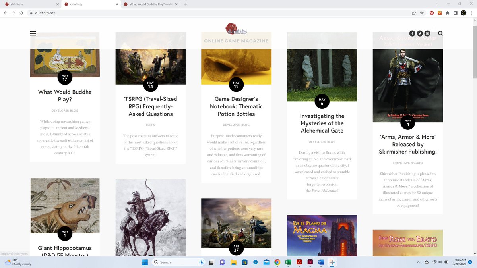The height and width of the screenshot is (268, 477).
Task: Click DEVELOPER BLOG tag under Alchemical Gate
Action: [322, 142]
